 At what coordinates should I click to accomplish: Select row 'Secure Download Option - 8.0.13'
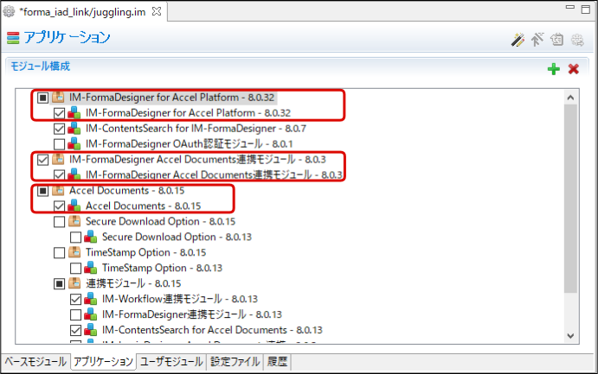[x=177, y=237]
